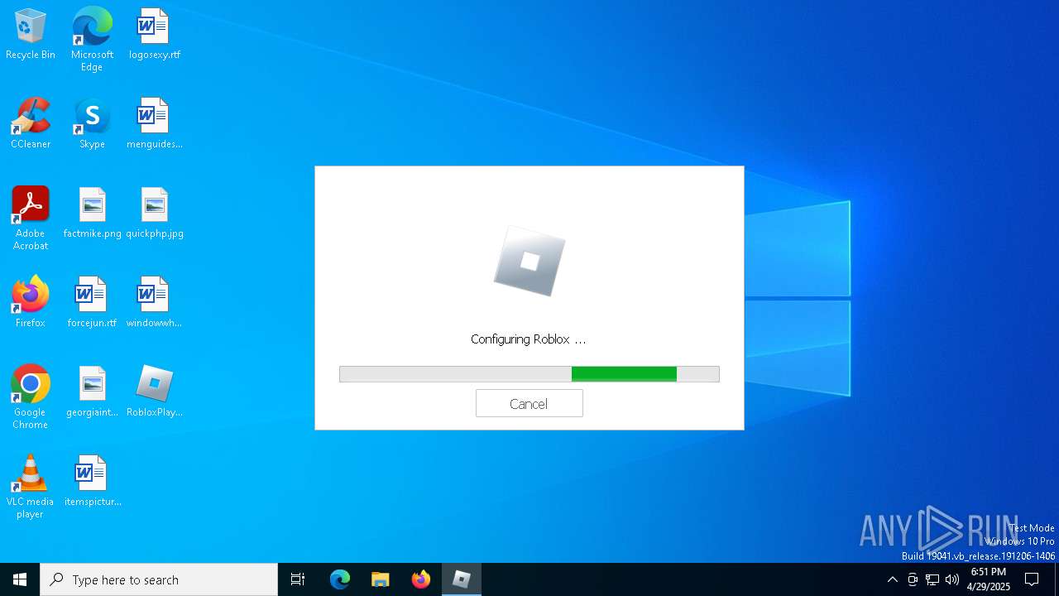Open the volume control tray icon
This screenshot has width=1059, height=596.
tap(952, 579)
